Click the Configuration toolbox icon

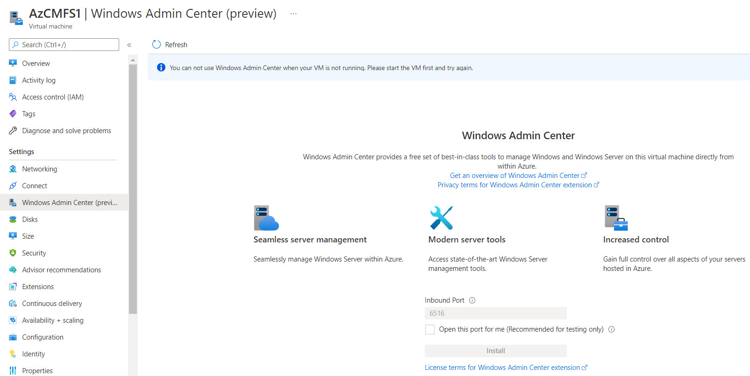click(13, 337)
